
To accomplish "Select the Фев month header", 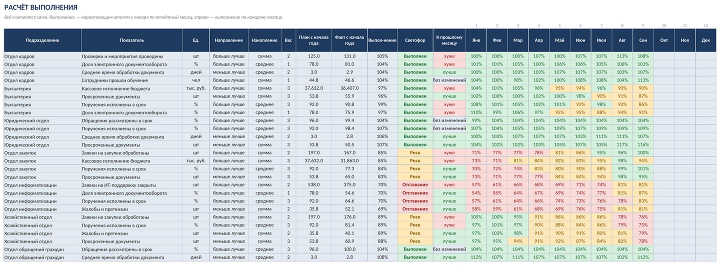I will [497, 40].
